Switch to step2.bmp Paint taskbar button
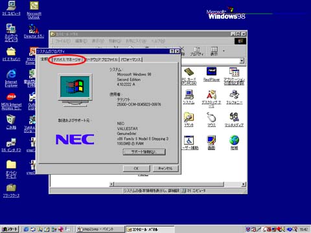Viewport: 311px width, 233px height. coord(100,229)
